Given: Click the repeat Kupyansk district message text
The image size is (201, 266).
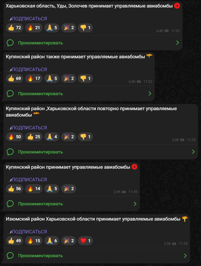Looking at the screenshot, I should (x=91, y=112).
